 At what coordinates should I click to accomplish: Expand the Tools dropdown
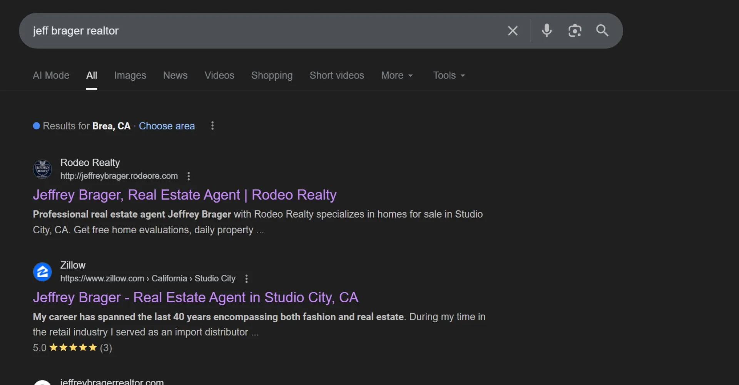point(449,75)
